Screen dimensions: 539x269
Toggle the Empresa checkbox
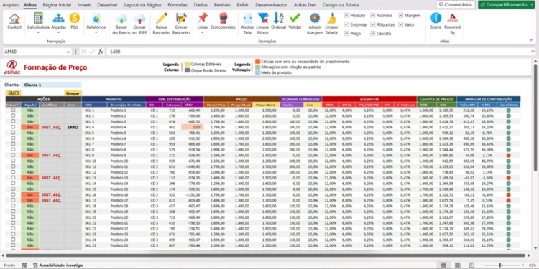tap(346, 24)
